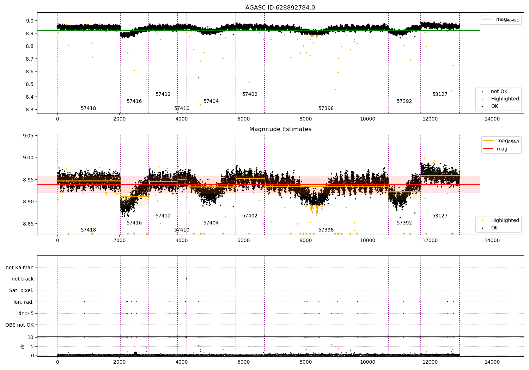
Task: Click OBSID label 57418 in the Magnitude Estimates plot
Action: click(x=88, y=230)
